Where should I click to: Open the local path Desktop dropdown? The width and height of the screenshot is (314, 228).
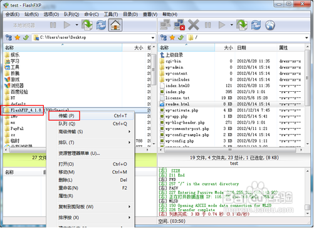click(153, 37)
